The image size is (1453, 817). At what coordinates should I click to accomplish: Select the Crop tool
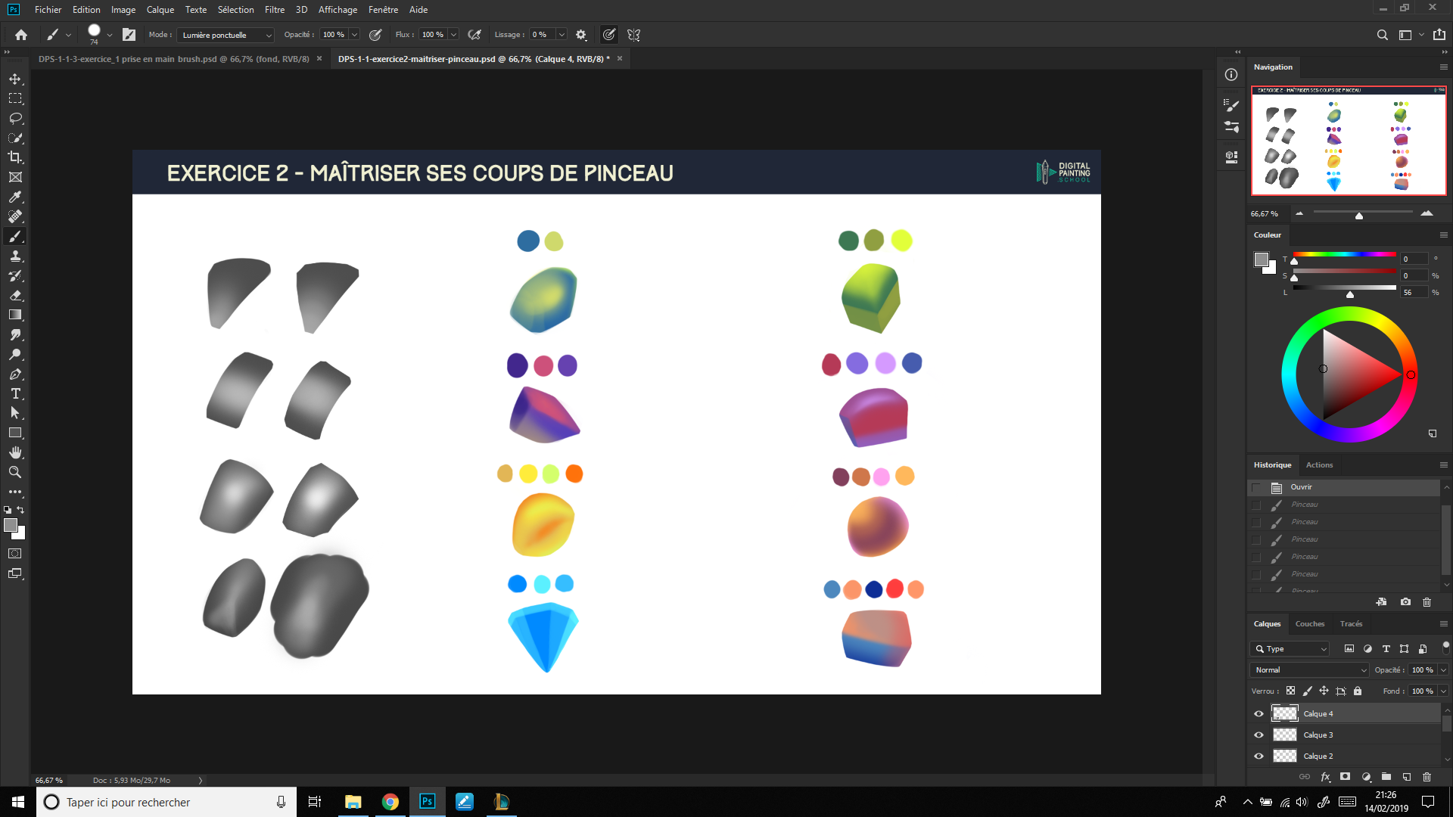15,157
